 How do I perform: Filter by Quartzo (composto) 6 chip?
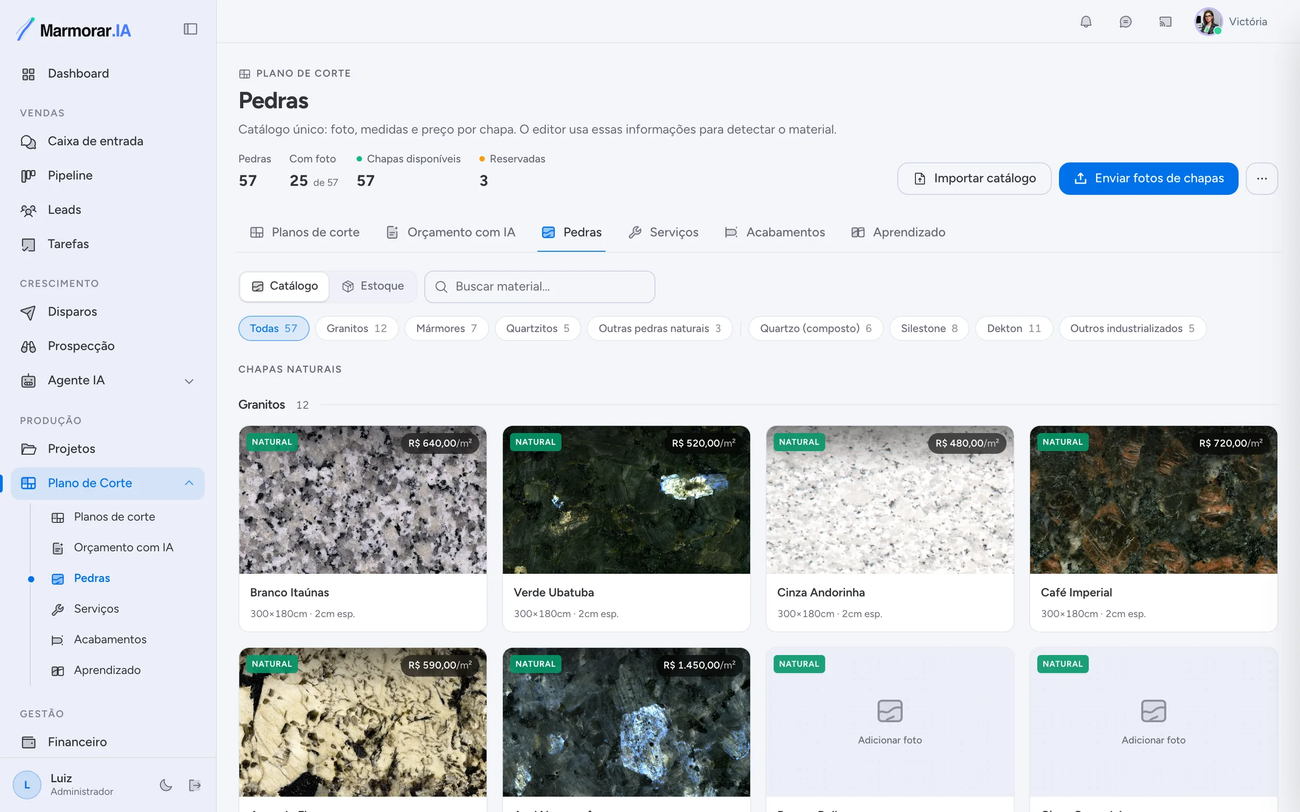coord(815,329)
